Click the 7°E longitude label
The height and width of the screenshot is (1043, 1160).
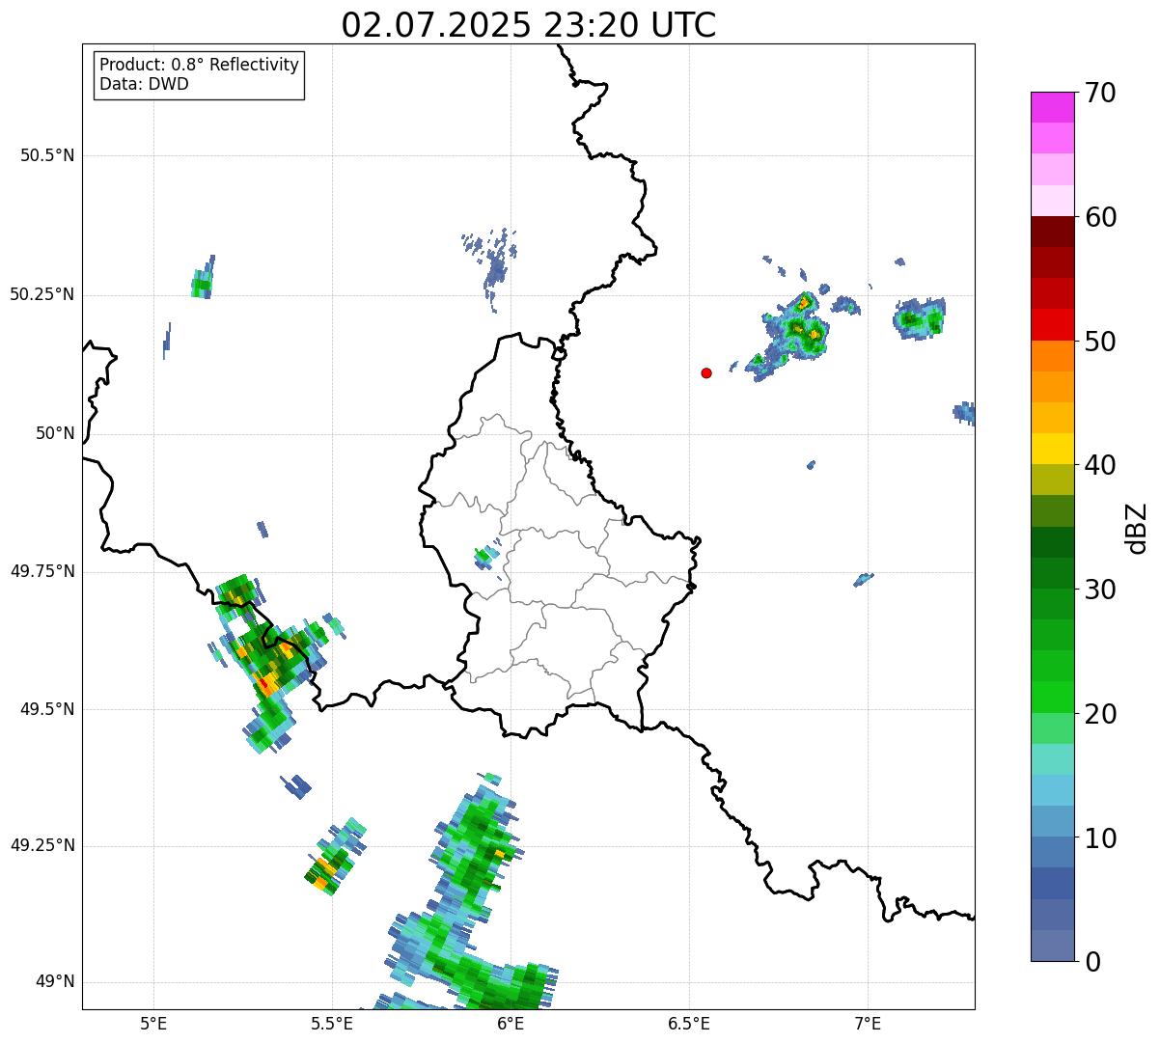[868, 1023]
